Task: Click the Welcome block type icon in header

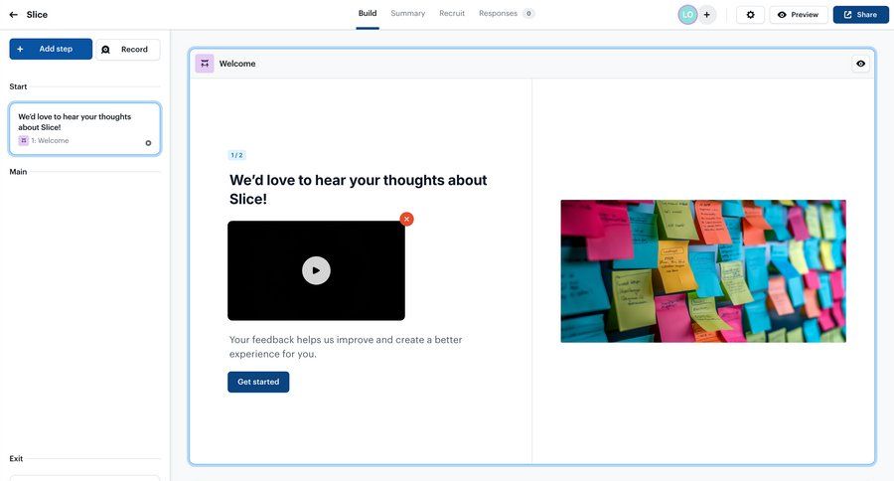Action: (205, 64)
